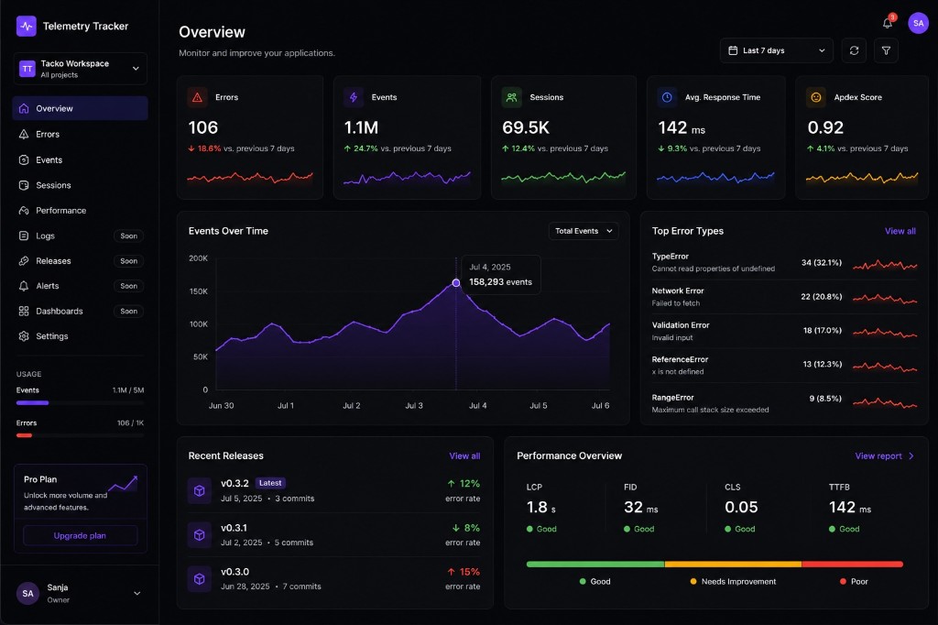Click the v0.3.1 release package icon
This screenshot has height=625, width=938.
tap(200, 535)
